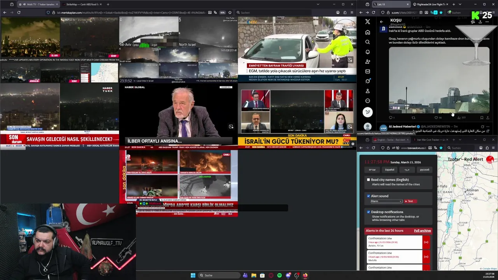The image size is (498, 280).
Task: Switch to Multi TV tab
Action: 38,4
